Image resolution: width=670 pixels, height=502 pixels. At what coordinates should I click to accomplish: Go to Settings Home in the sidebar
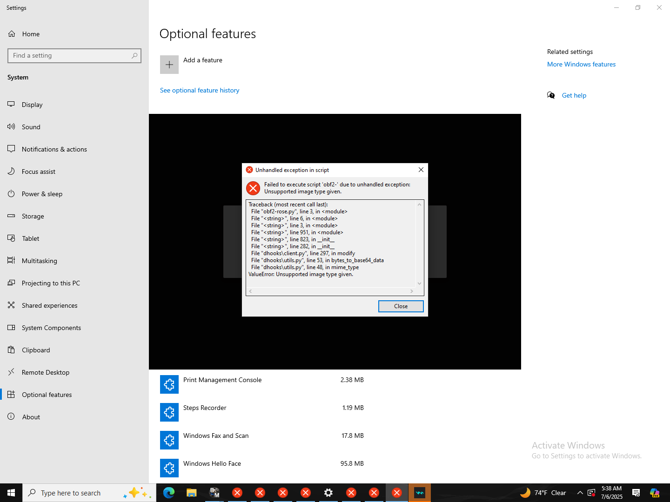pos(74,34)
